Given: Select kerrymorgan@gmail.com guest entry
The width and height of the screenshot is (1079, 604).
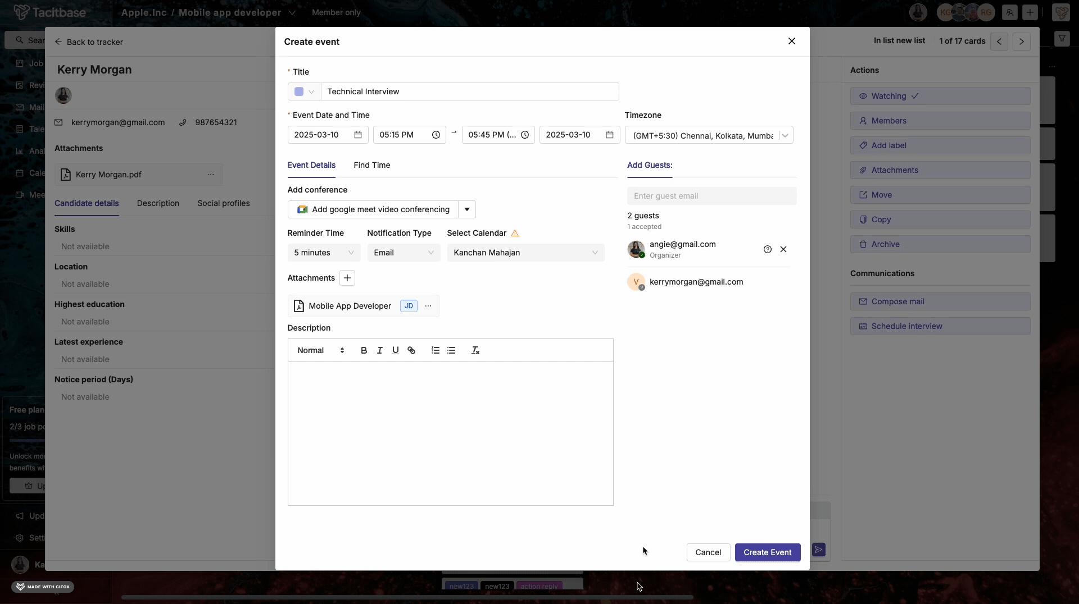Looking at the screenshot, I should pos(708,282).
